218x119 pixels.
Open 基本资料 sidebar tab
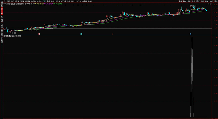(2, 32)
